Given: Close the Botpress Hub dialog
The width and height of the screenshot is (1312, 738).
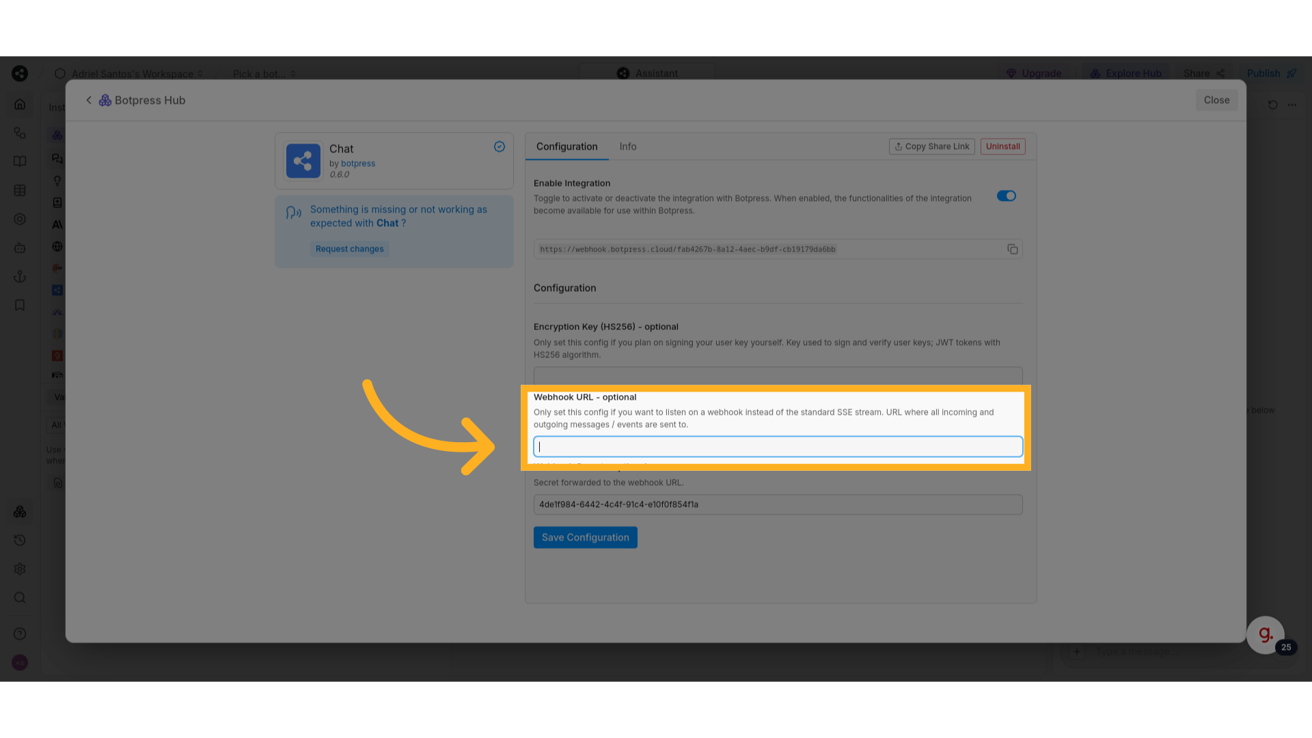Looking at the screenshot, I should pos(1216,100).
